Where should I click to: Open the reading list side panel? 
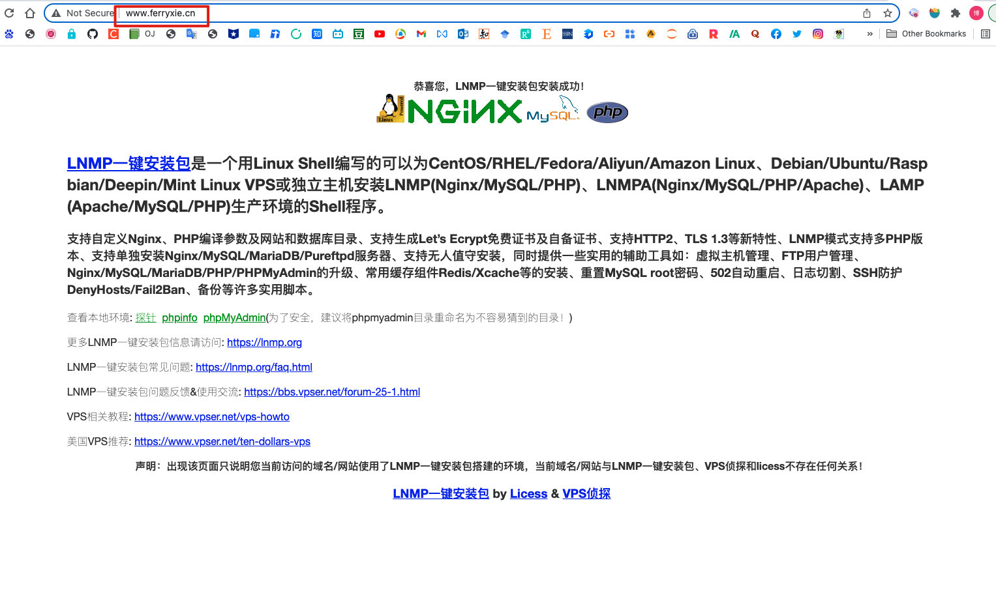[x=986, y=34]
